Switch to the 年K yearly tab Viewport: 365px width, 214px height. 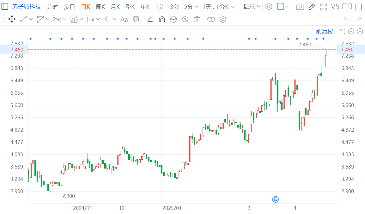coord(145,7)
